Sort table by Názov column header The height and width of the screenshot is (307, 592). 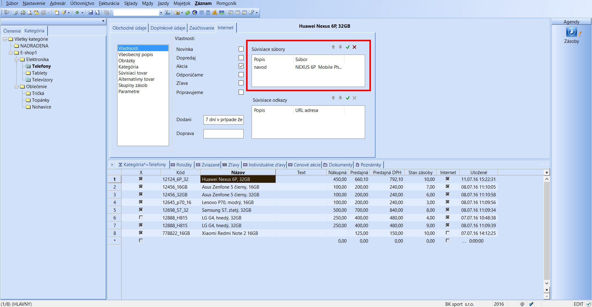tap(238, 173)
